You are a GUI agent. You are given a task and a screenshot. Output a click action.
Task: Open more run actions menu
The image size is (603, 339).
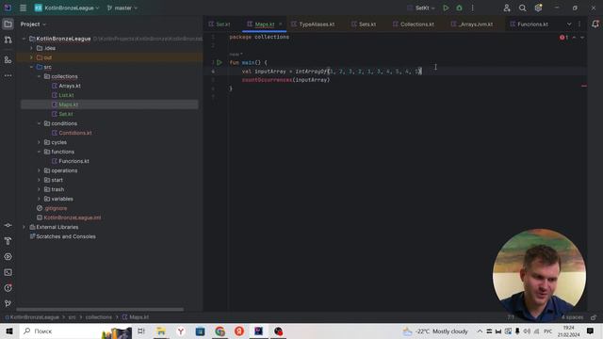tap(473, 8)
